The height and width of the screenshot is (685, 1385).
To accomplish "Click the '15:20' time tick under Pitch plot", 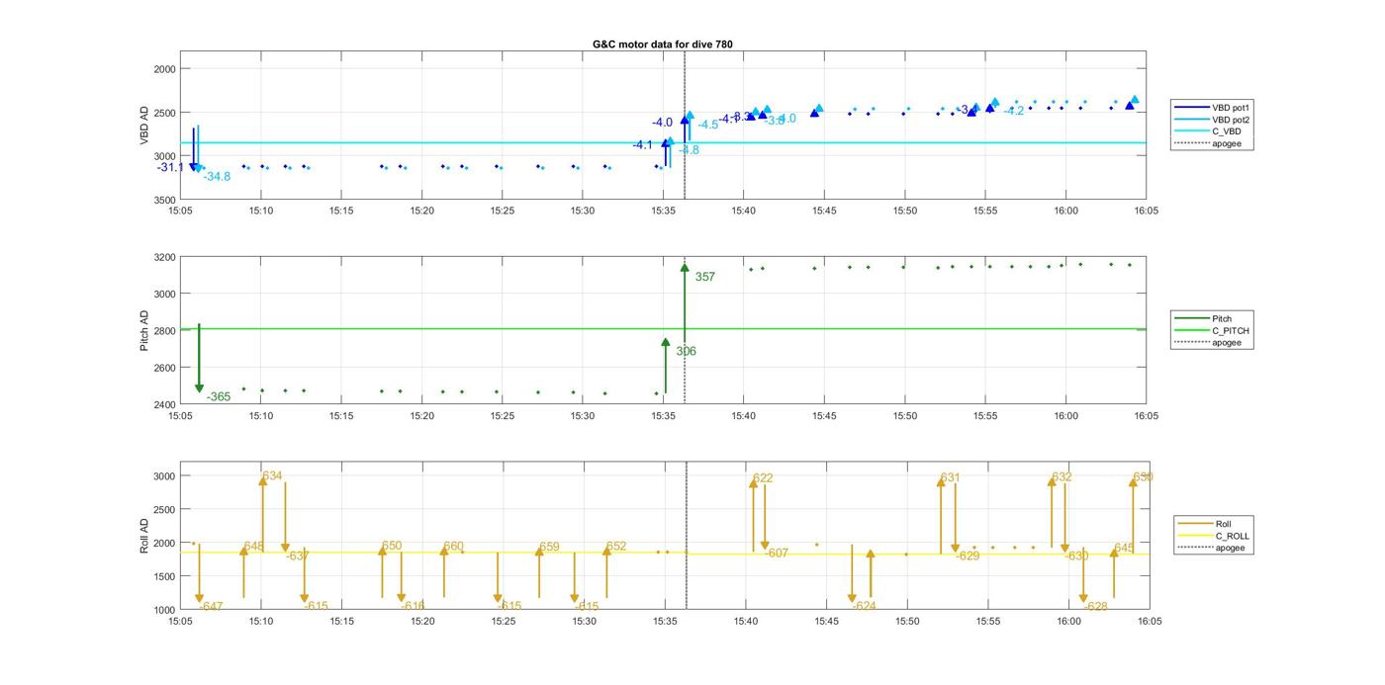I will [421, 417].
